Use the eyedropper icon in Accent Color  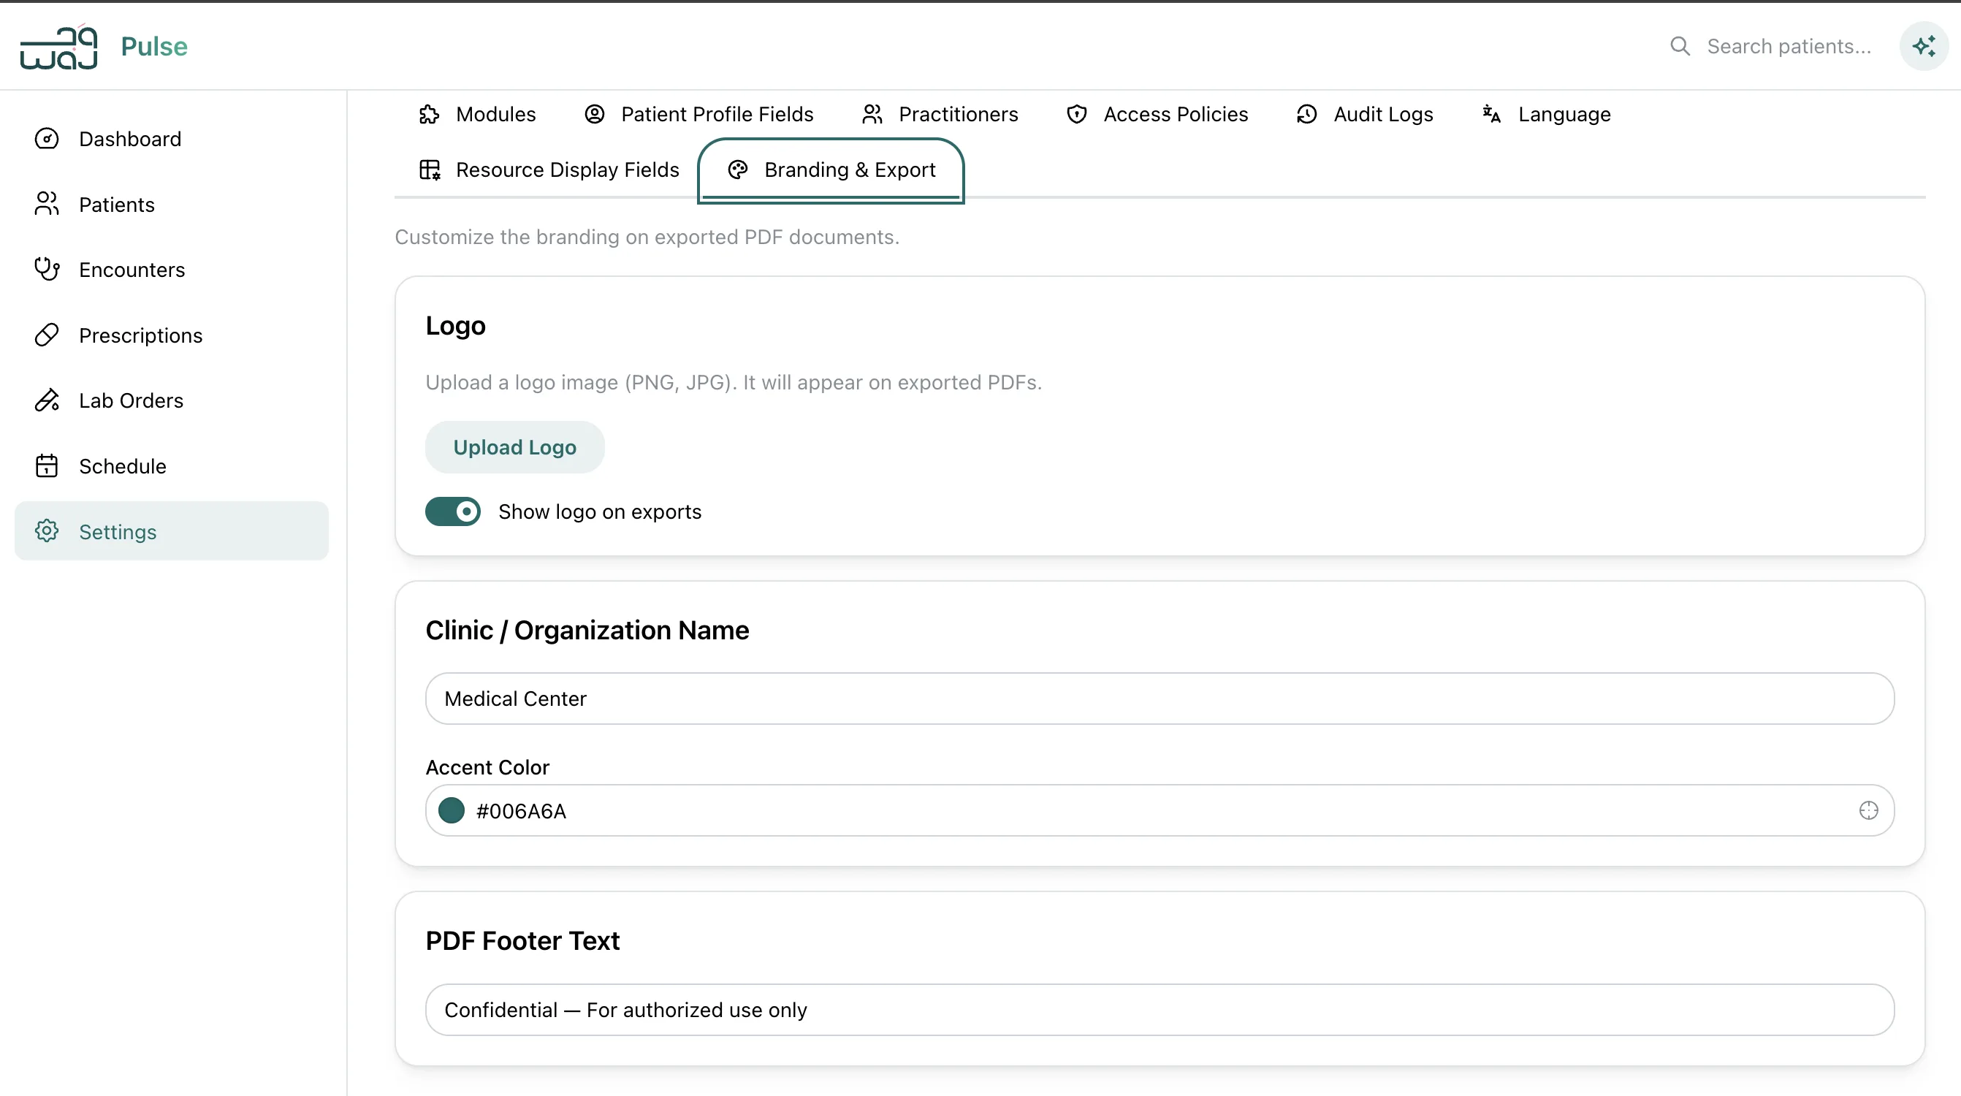pyautogui.click(x=1868, y=810)
